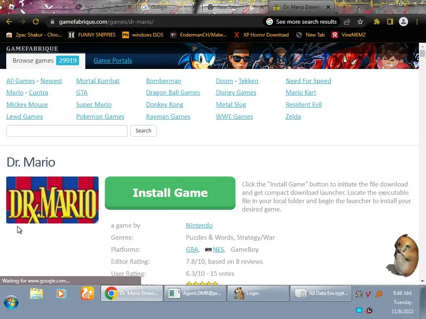
Task: Click the Share this page icon
Action: click(x=347, y=22)
